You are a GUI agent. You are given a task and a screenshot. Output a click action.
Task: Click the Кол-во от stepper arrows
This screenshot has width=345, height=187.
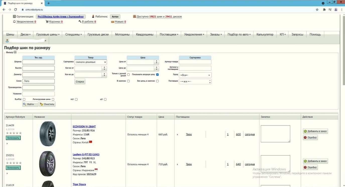click(105, 68)
